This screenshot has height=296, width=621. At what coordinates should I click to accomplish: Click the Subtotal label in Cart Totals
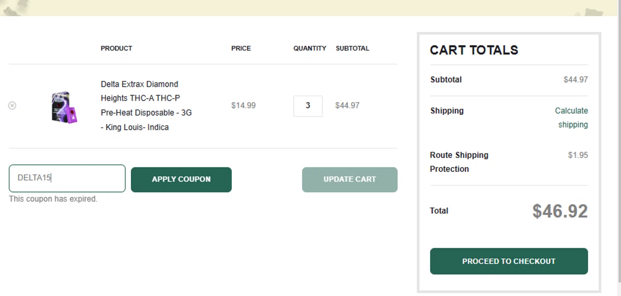tap(446, 79)
